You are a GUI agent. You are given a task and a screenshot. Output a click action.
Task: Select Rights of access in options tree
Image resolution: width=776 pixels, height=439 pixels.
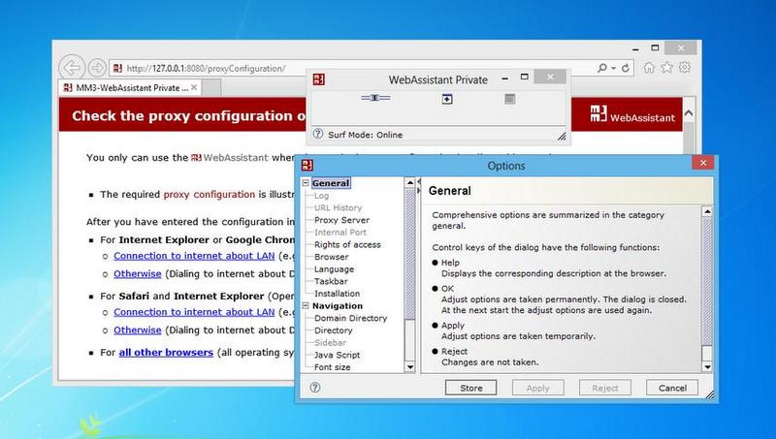coord(347,244)
